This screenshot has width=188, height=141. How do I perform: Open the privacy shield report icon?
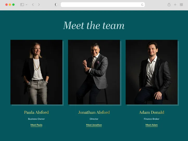pyautogui.click(x=56, y=5)
